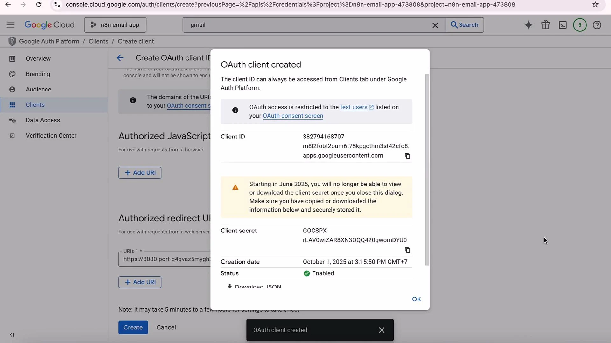Click the Create client breadcrumb text

pyautogui.click(x=136, y=41)
